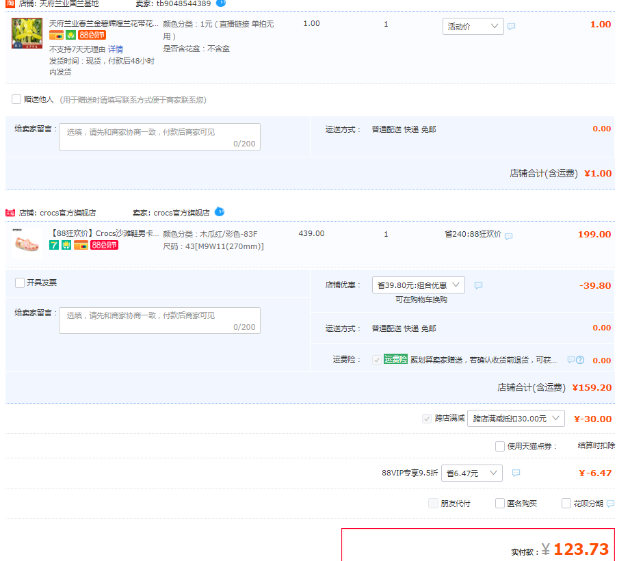Click the Wangwang chat icon beside seller tb9048544389
Image resolution: width=617 pixels, height=561 pixels.
coord(221,3)
